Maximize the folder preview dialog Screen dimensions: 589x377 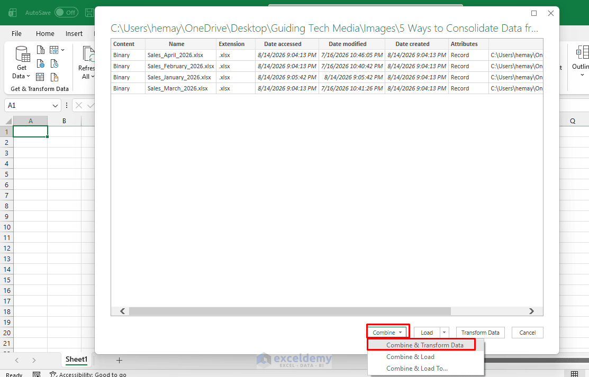(x=534, y=13)
